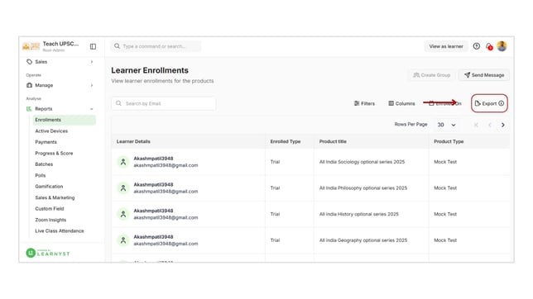This screenshot has width=533, height=299.
Task: Open Gamification report
Action: 49,187
